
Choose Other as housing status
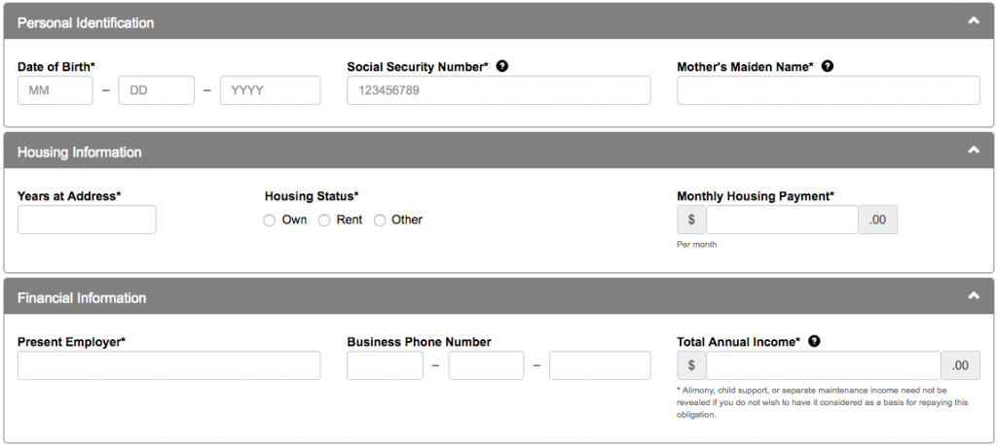click(380, 221)
